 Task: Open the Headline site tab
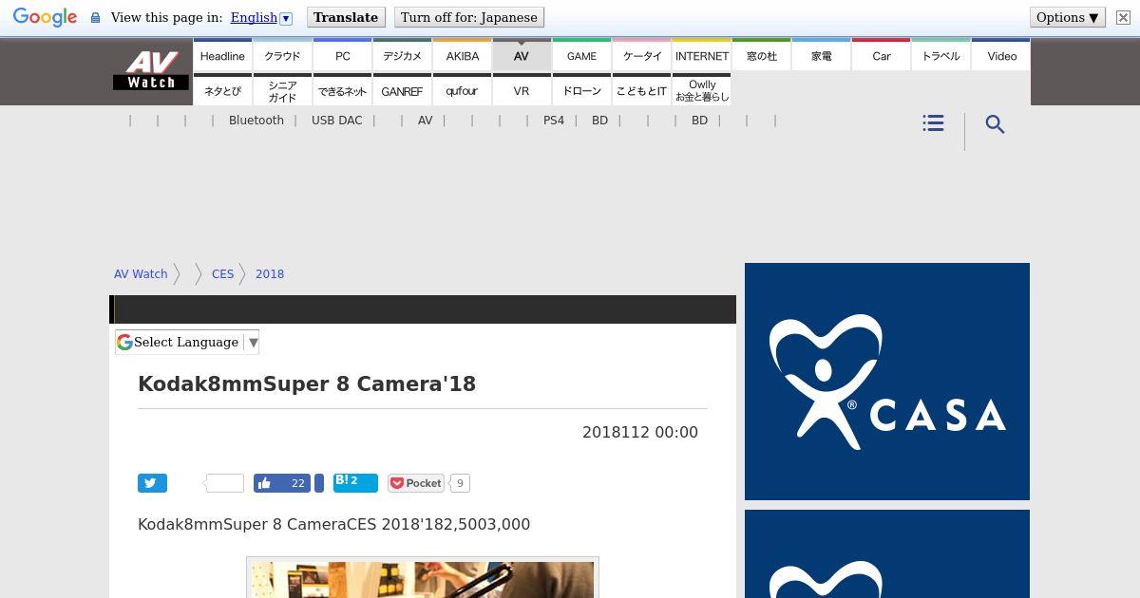[x=222, y=56]
